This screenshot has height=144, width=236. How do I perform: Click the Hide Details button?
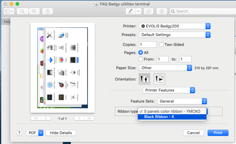(61, 133)
